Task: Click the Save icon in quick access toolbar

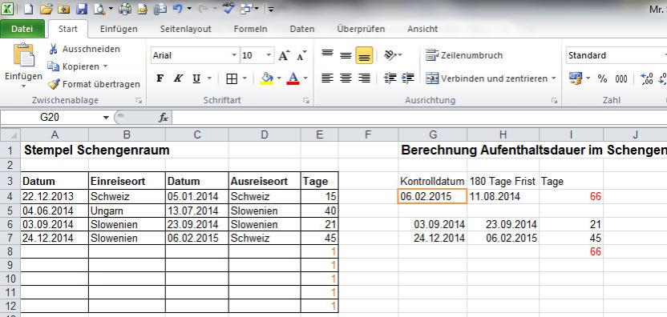Action: [x=81, y=8]
